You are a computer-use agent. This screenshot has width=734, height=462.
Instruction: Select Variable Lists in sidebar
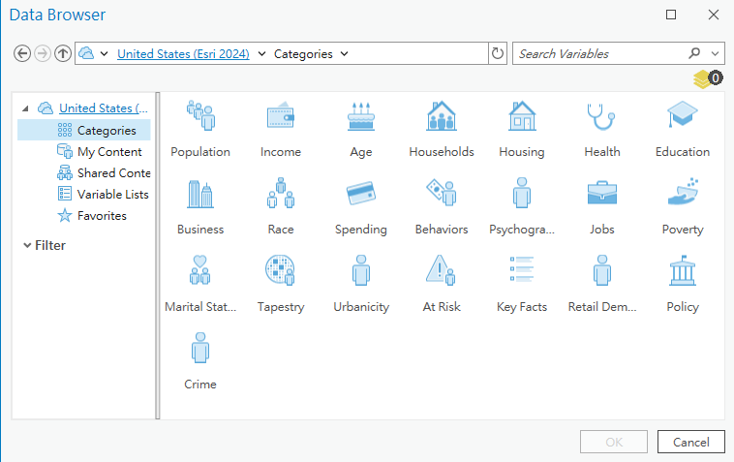(x=112, y=194)
